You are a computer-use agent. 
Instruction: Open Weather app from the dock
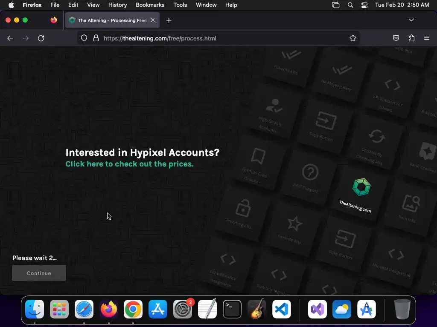(x=342, y=309)
